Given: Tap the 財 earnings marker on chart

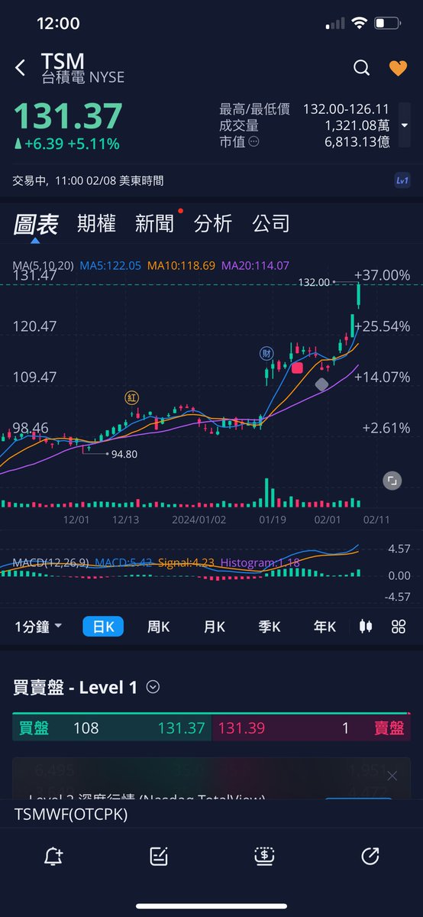Looking at the screenshot, I should (267, 353).
